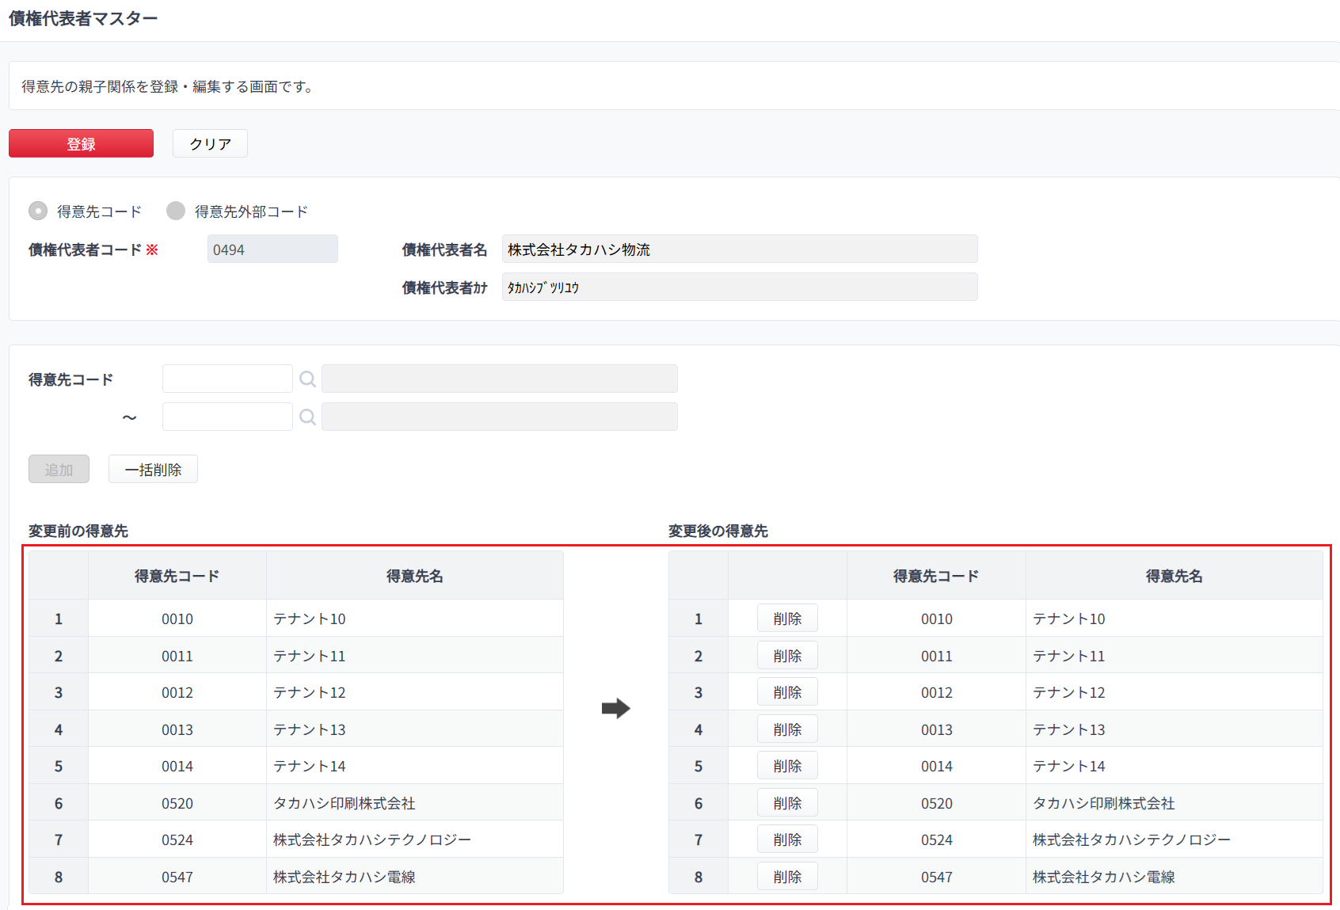Image resolution: width=1340 pixels, height=910 pixels.
Task: Click 株式会社タカハシテクノロジー in the 変更後 table
Action: tap(1132, 840)
